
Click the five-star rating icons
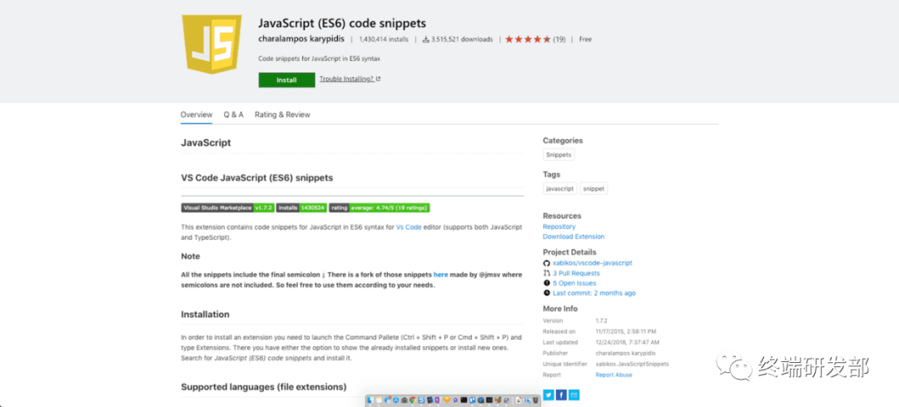click(527, 39)
